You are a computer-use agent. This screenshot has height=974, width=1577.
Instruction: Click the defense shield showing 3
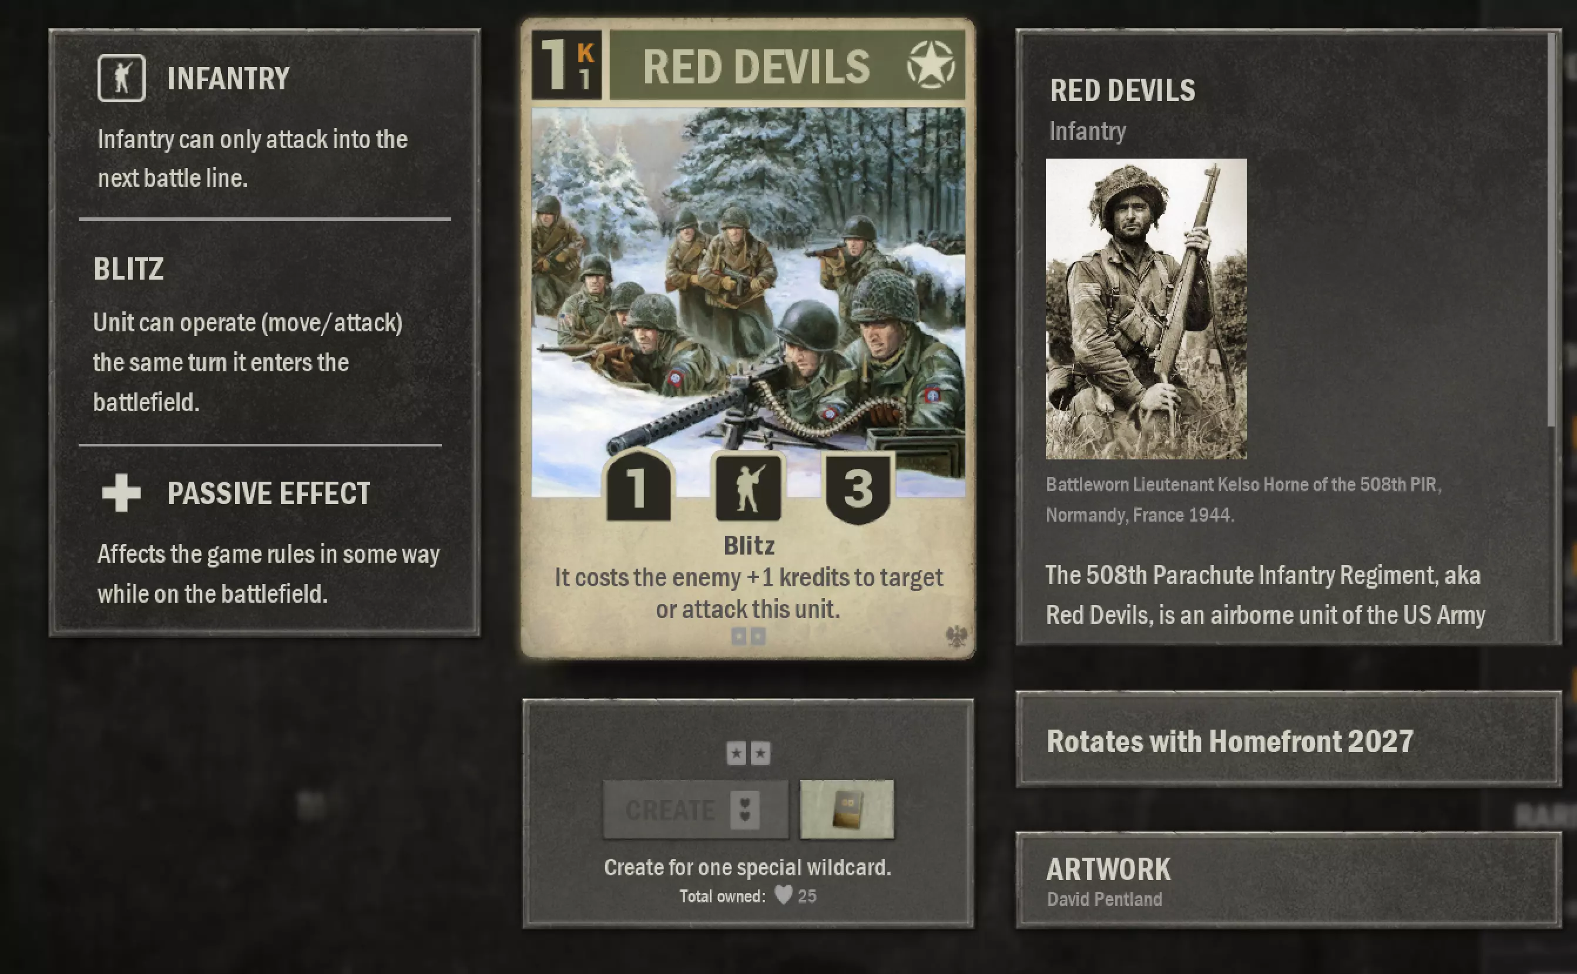coord(858,488)
